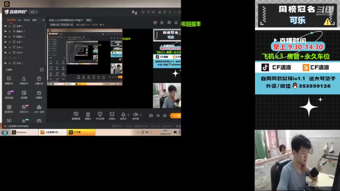Show the hidden 文本 11 source
This screenshot has height=191, width=340.
pyautogui.click(x=6, y=58)
